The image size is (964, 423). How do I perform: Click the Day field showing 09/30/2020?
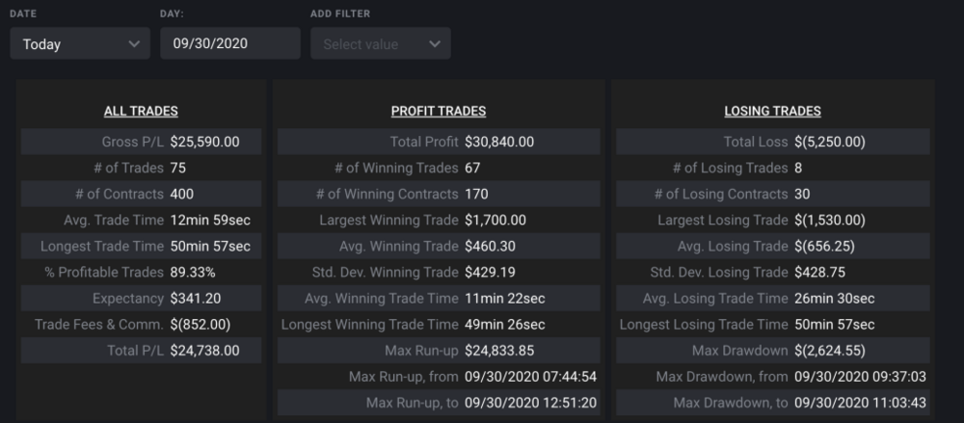click(x=230, y=44)
